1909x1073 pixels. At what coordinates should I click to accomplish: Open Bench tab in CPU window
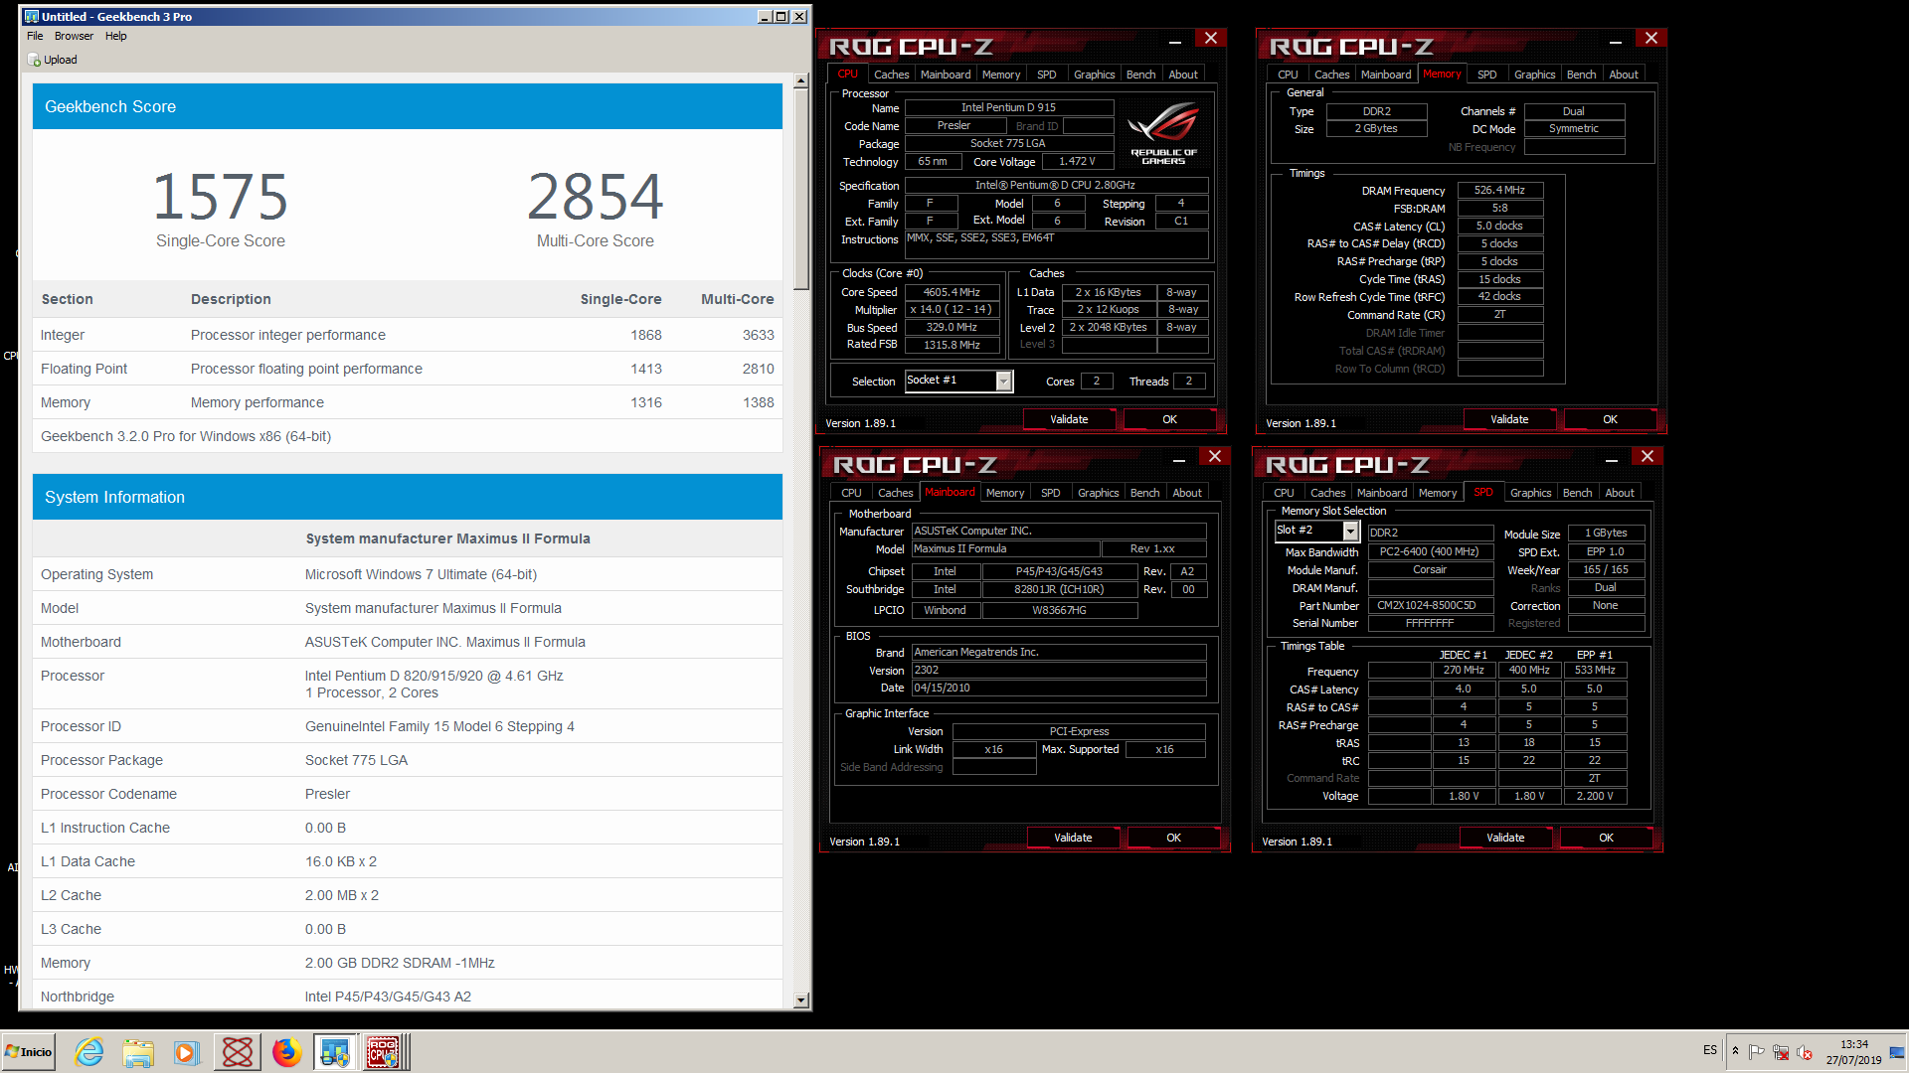pyautogui.click(x=1140, y=75)
